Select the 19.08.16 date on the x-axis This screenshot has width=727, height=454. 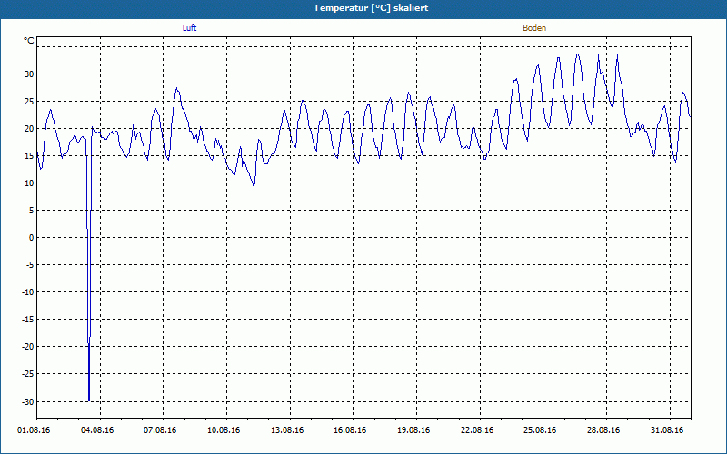pos(413,430)
